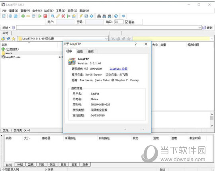215x171 pixels.
Task: Open the remote path dropdown arrow
Action: (x=212, y=39)
